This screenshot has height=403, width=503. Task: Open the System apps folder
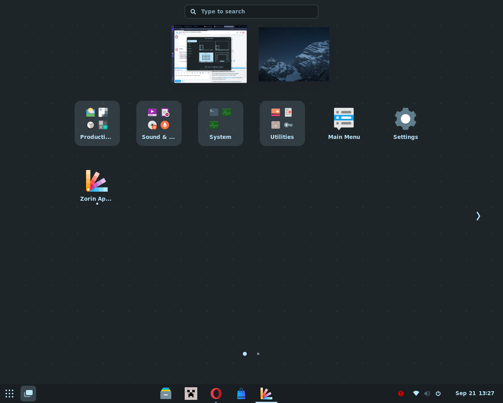click(220, 123)
